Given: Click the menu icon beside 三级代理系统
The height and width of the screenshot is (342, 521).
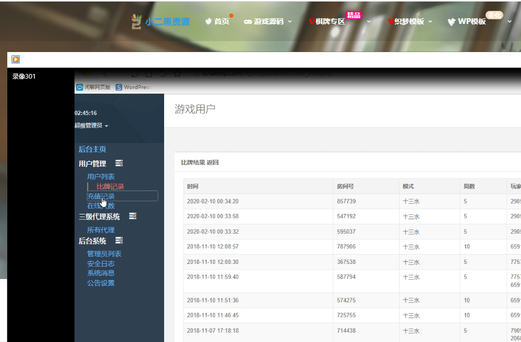Looking at the screenshot, I should (x=132, y=216).
